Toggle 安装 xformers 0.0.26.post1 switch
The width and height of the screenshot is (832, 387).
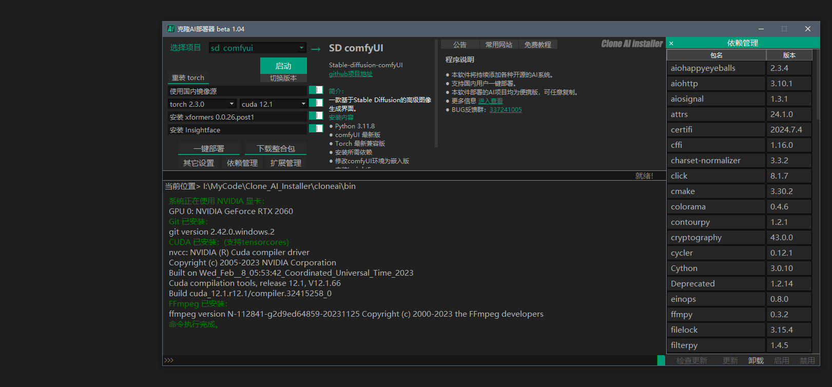pos(316,116)
